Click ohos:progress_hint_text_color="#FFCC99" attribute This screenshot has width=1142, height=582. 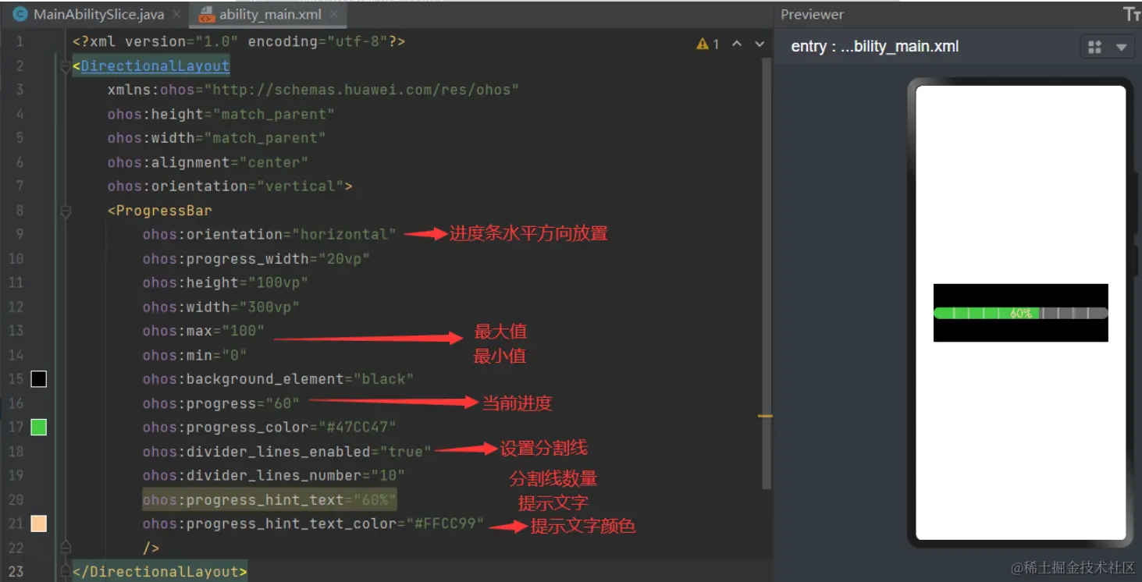coord(313,523)
